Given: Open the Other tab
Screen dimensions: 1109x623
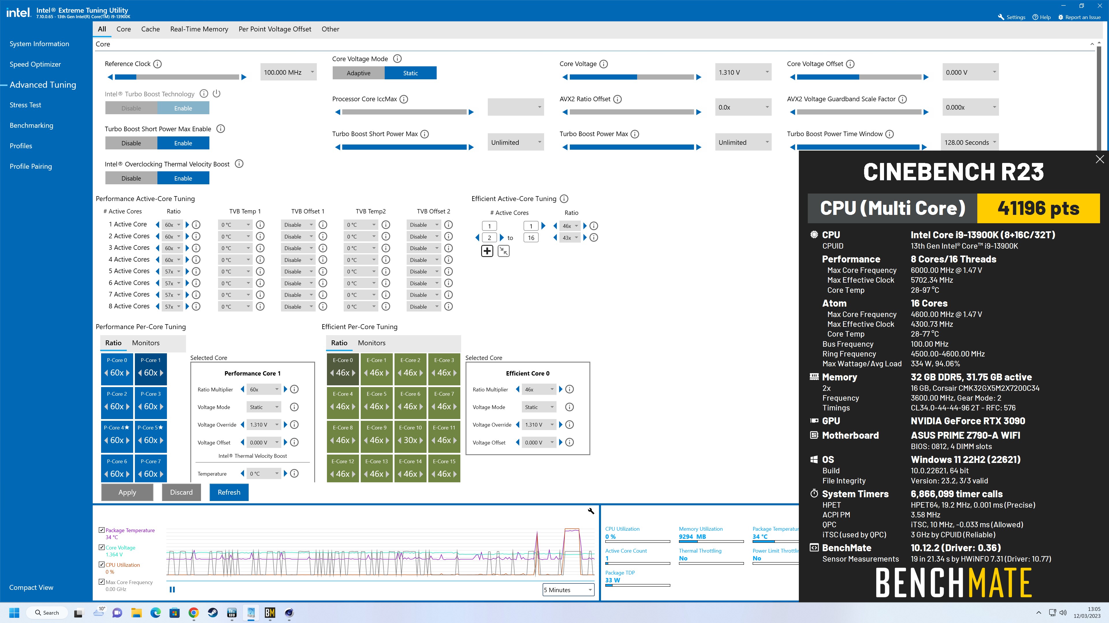Looking at the screenshot, I should [330, 29].
